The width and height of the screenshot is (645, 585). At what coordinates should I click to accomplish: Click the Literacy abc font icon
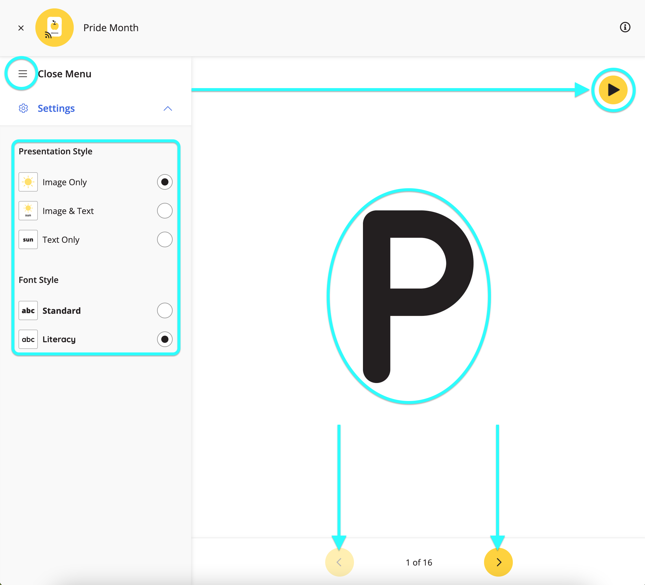[x=28, y=339]
